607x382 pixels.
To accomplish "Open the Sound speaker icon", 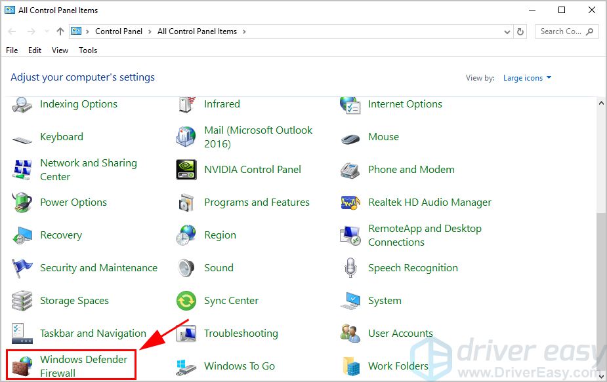I will pyautogui.click(x=186, y=268).
